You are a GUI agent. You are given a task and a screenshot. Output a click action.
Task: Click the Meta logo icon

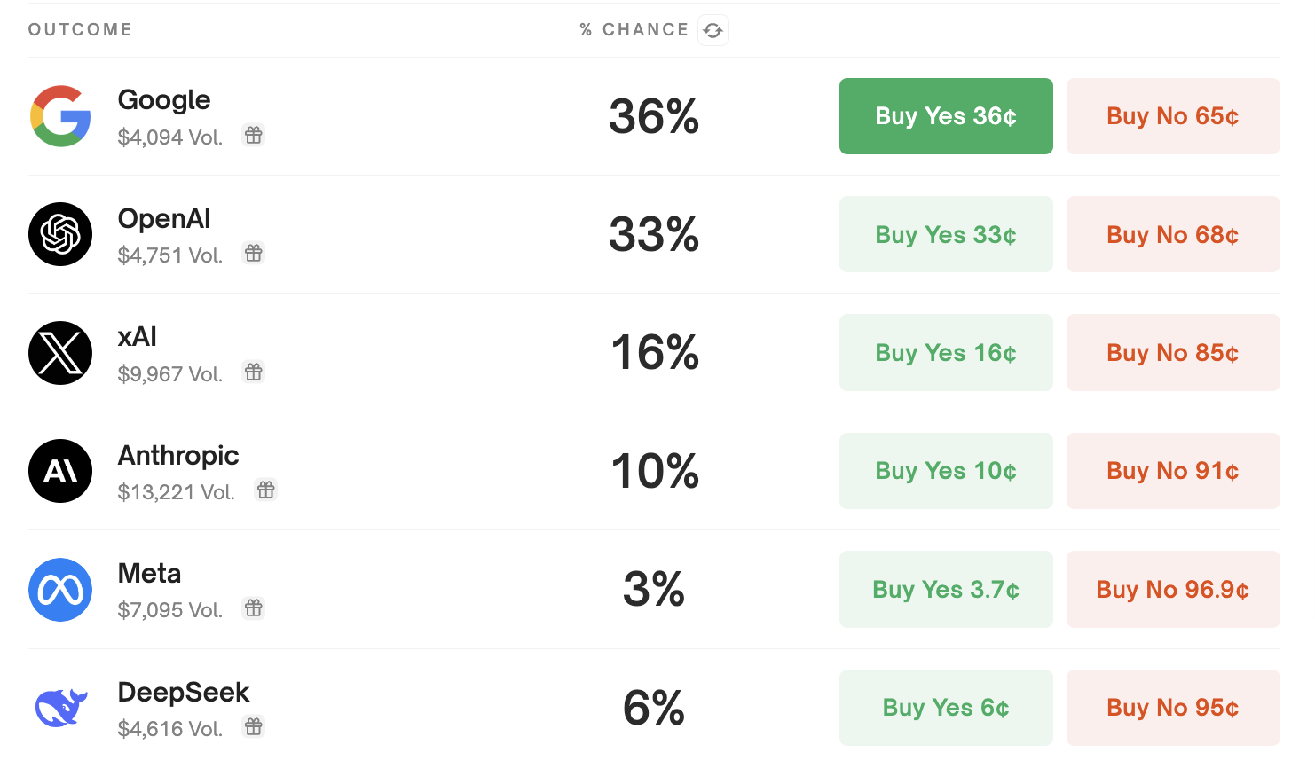[60, 590]
